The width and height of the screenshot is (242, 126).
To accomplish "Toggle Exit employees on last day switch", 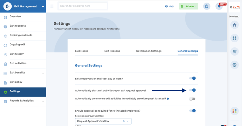I will 192,78.
